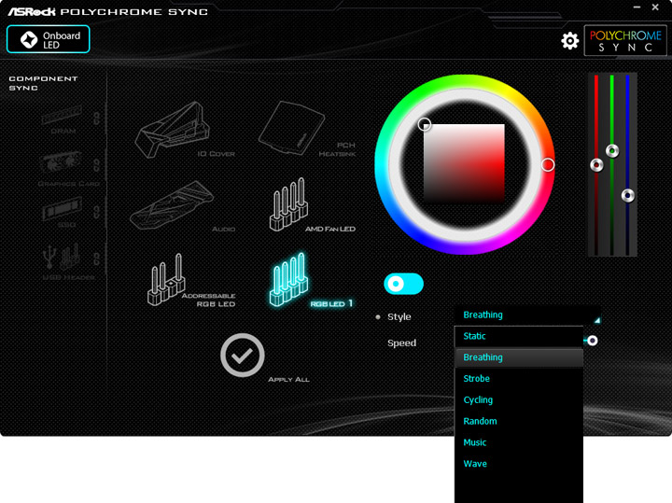
Task: Choose Music from the style list
Action: coord(519,442)
